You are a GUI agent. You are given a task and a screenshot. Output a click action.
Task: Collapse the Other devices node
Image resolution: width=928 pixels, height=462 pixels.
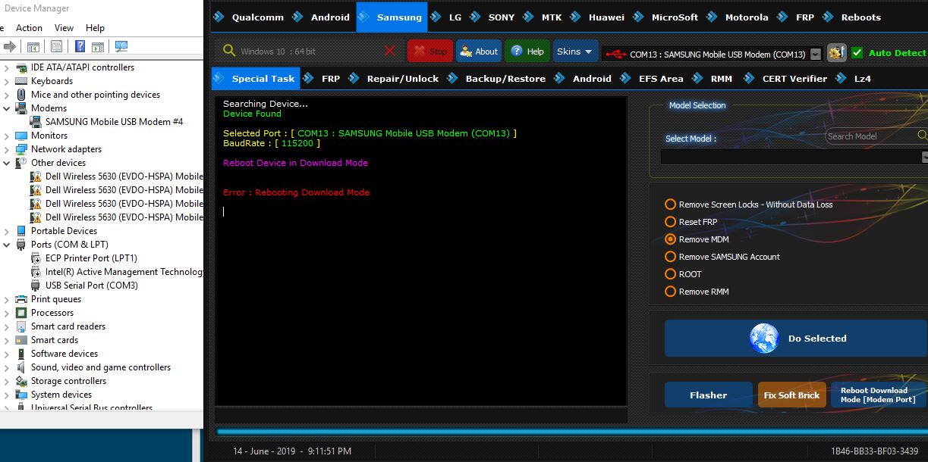point(7,163)
